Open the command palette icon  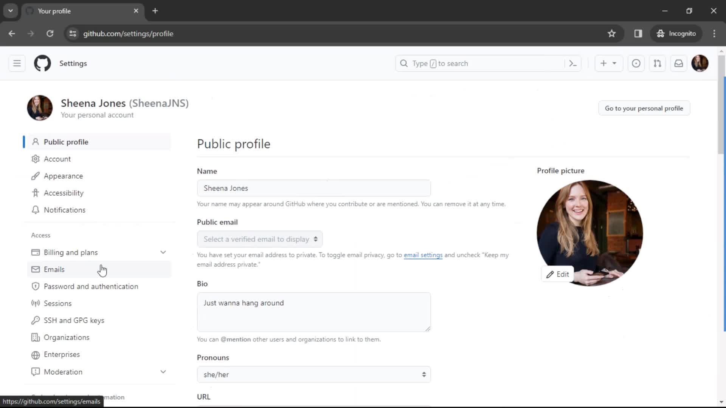573,63
